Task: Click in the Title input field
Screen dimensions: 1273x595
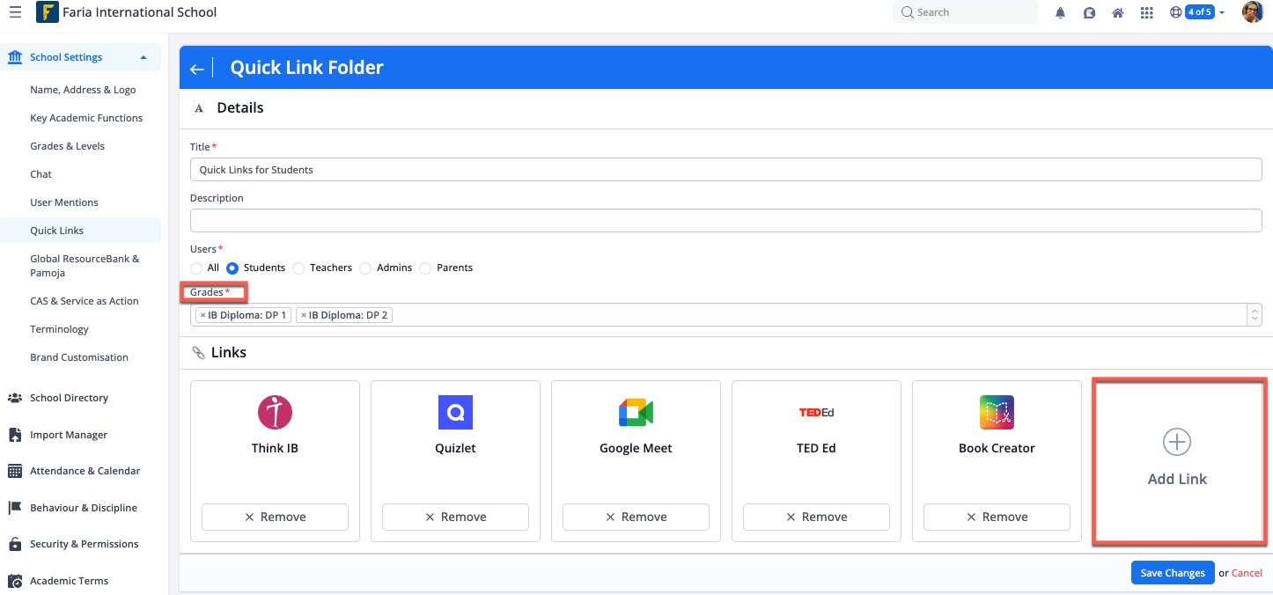Action: tap(726, 170)
